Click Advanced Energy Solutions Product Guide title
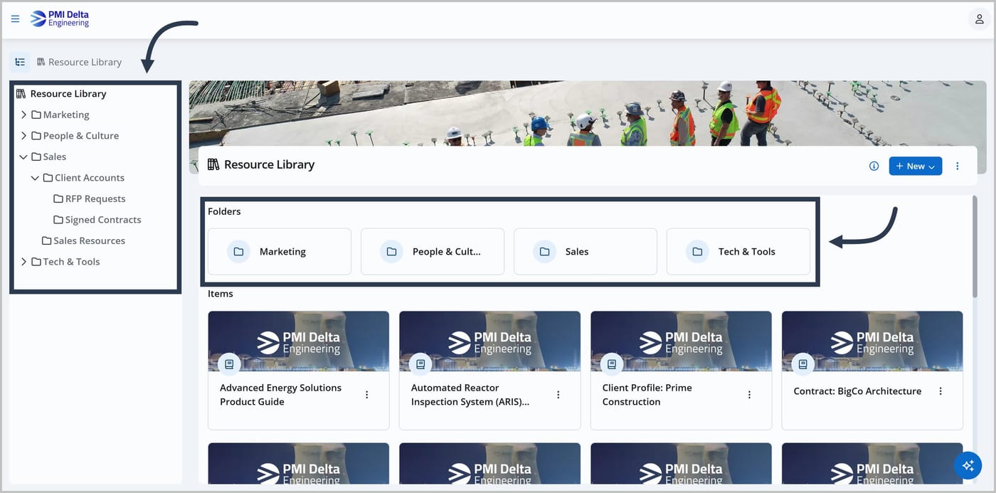 (280, 395)
